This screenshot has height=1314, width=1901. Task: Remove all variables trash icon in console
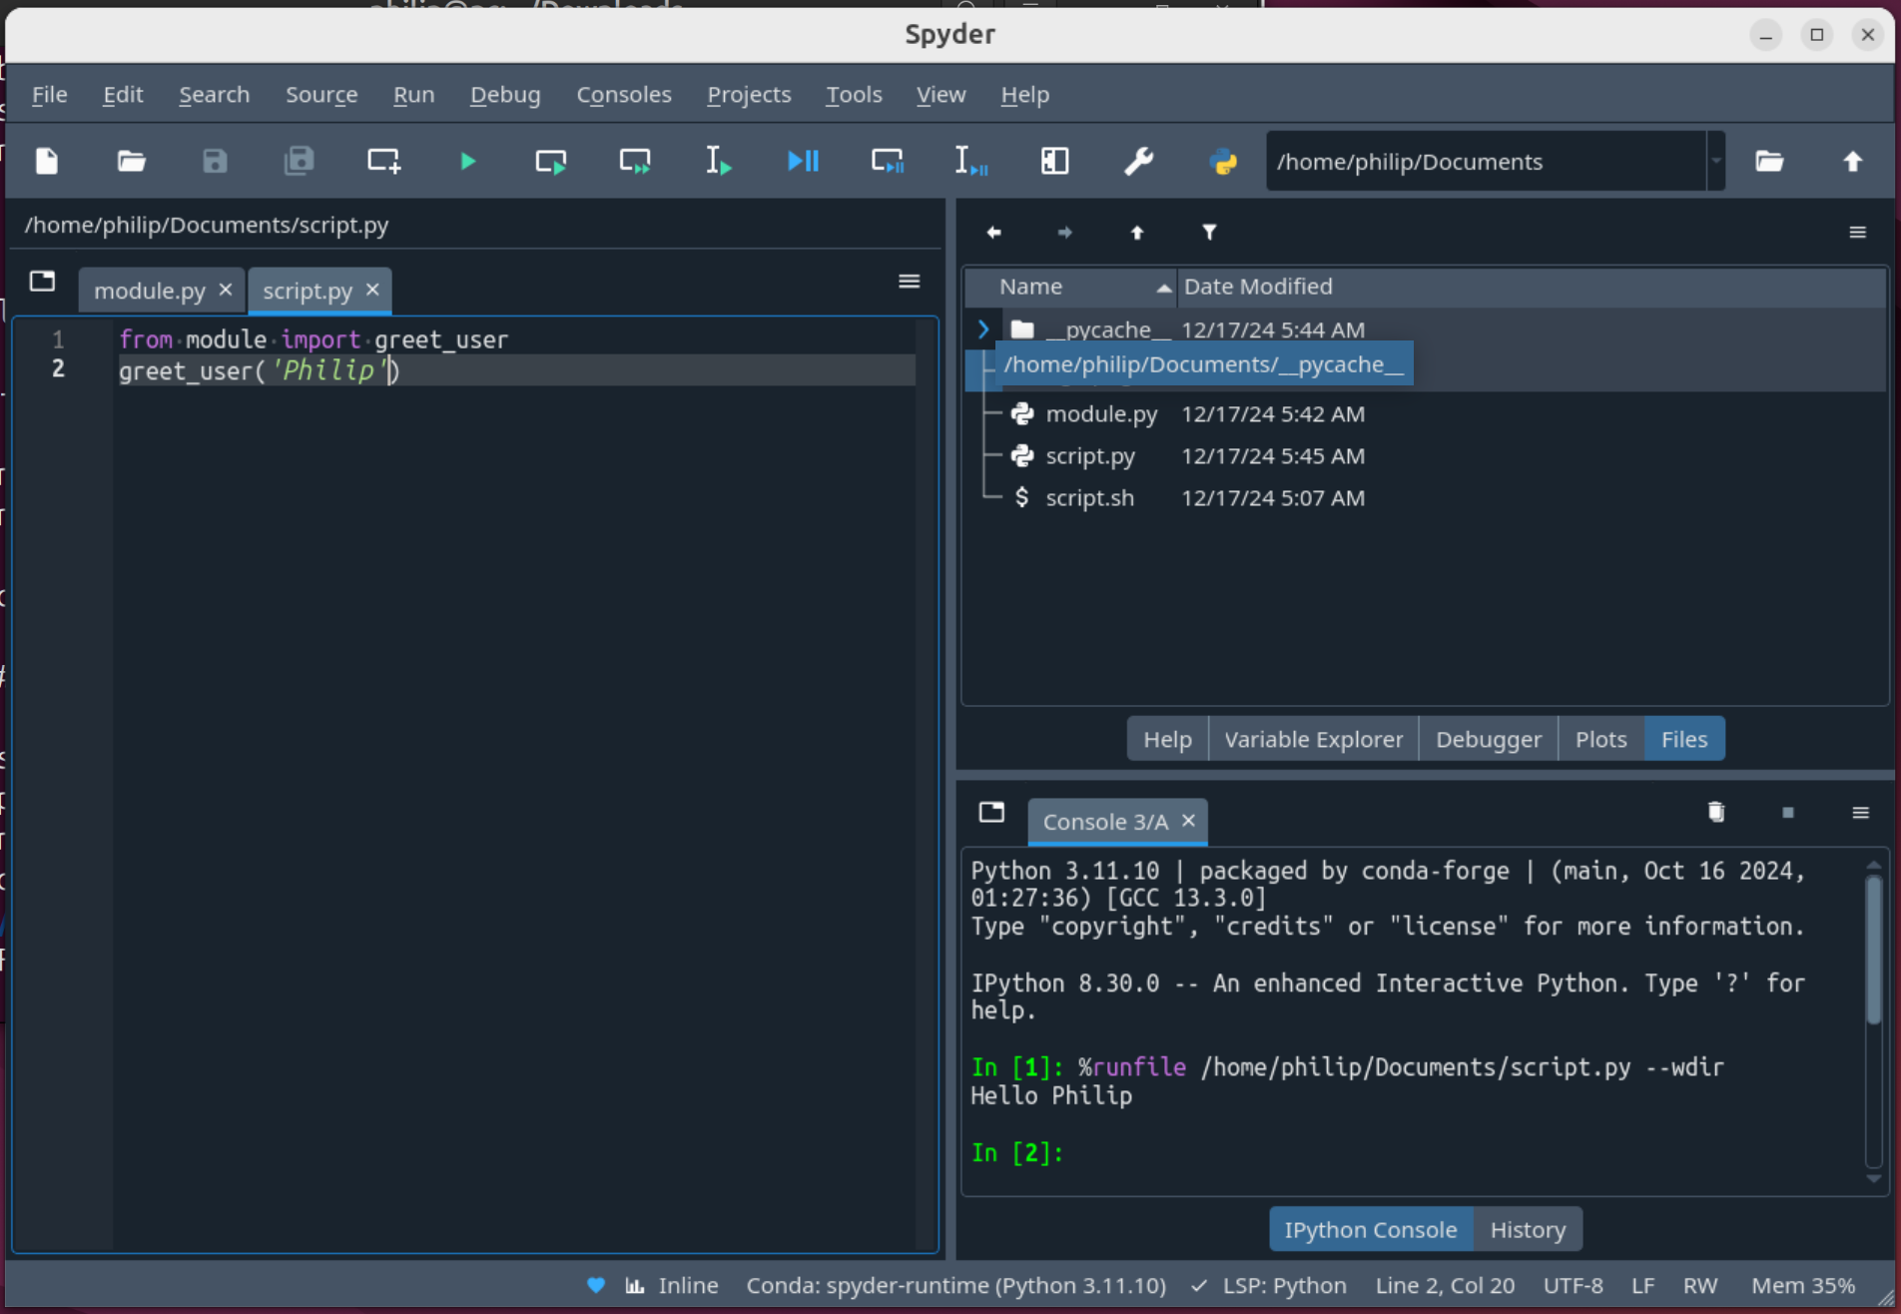click(x=1715, y=812)
